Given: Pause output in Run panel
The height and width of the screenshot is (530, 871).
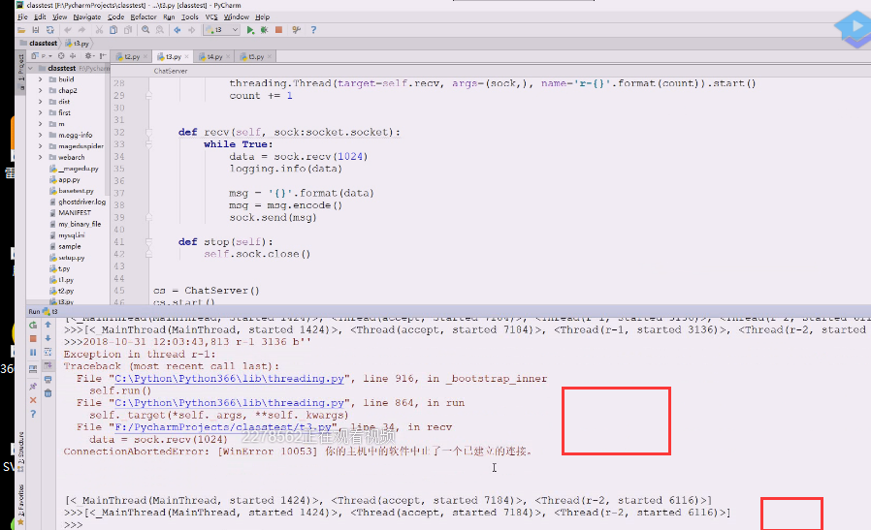Looking at the screenshot, I should [x=33, y=353].
